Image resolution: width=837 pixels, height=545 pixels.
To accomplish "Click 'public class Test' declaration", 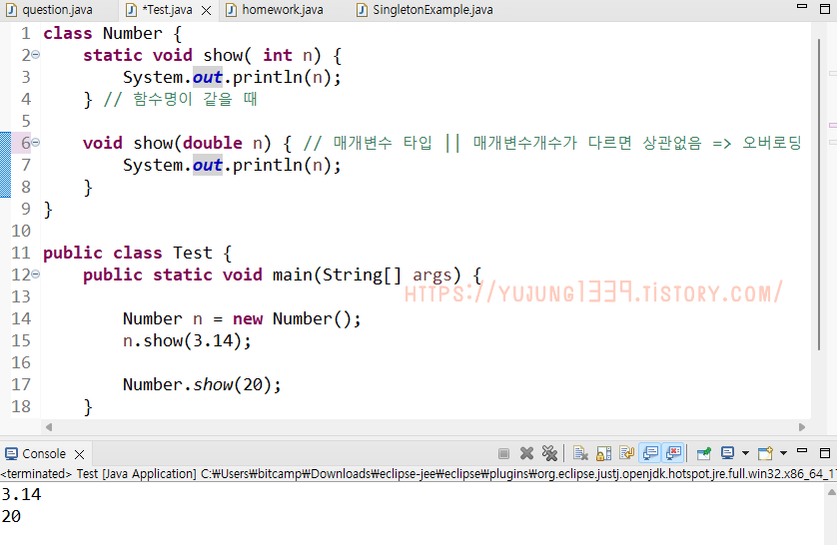I will [x=128, y=253].
